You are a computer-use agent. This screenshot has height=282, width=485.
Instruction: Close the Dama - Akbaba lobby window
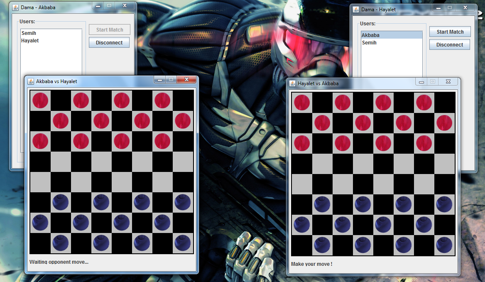tap(125, 6)
